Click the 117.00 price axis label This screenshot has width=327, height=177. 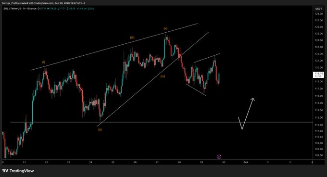point(319,88)
